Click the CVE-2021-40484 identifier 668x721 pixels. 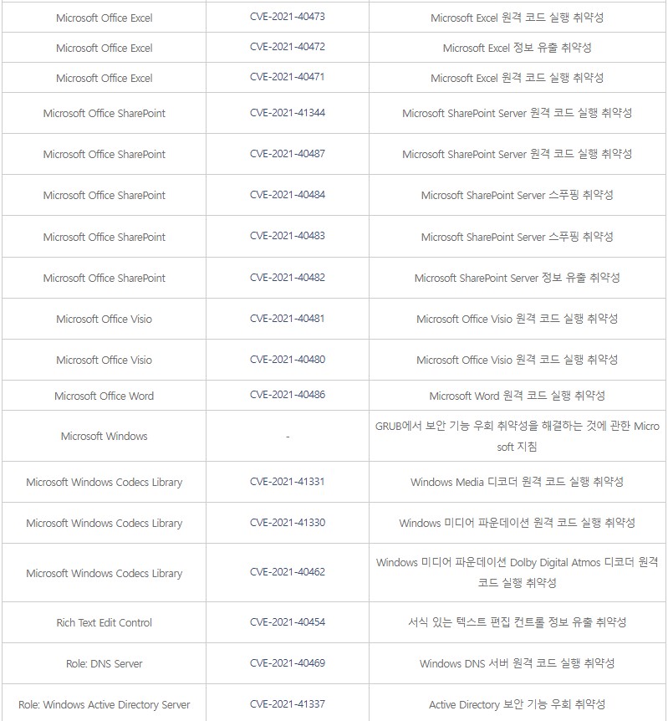coord(288,195)
